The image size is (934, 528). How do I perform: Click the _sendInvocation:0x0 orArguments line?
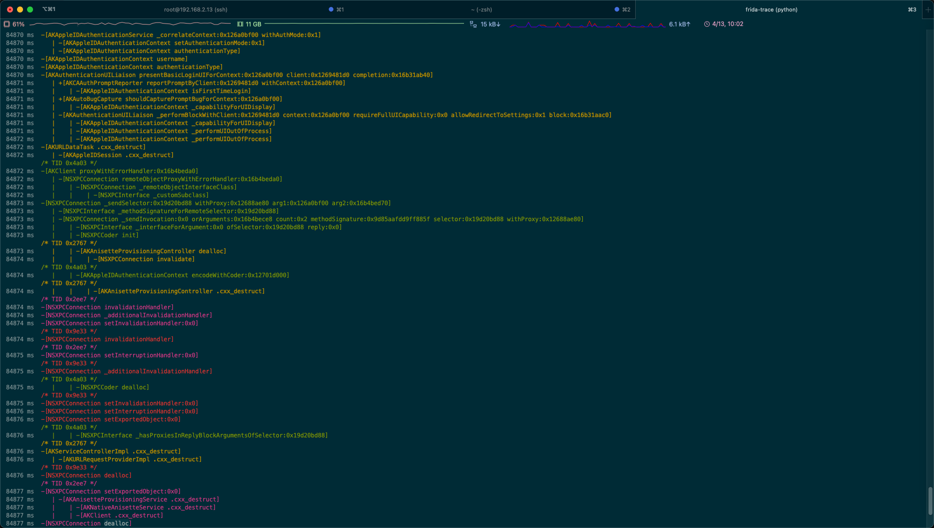point(321,219)
